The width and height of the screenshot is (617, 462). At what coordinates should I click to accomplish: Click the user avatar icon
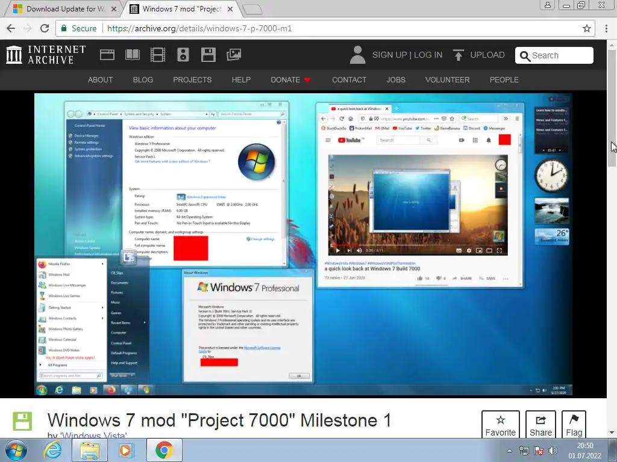(357, 55)
